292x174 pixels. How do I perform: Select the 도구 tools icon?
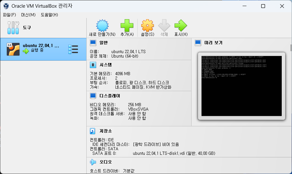(13, 28)
